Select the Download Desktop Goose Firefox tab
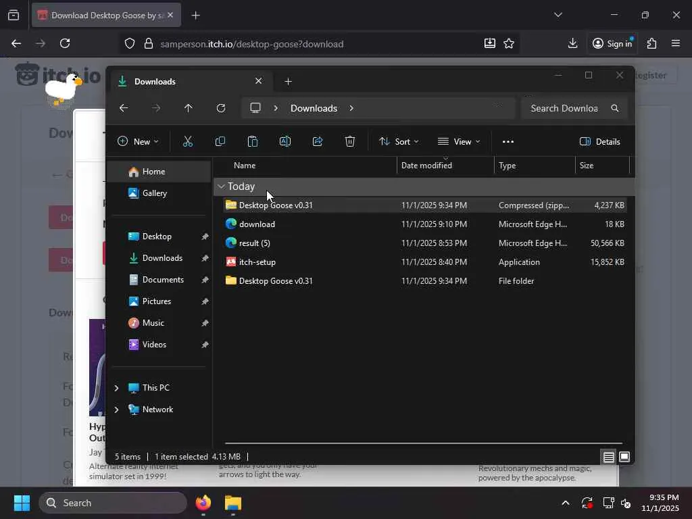Screen dimensions: 692x519 [106, 16]
